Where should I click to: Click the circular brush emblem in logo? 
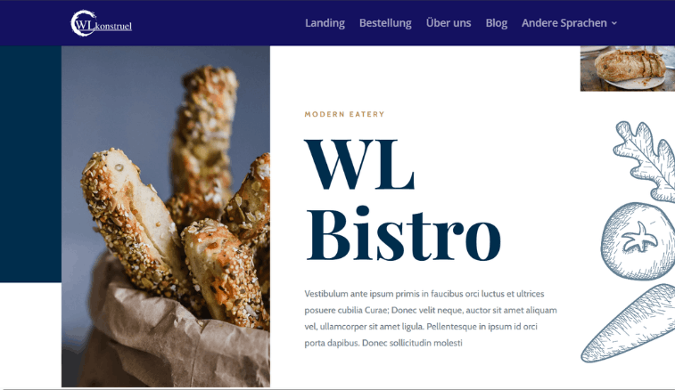pos(83,23)
